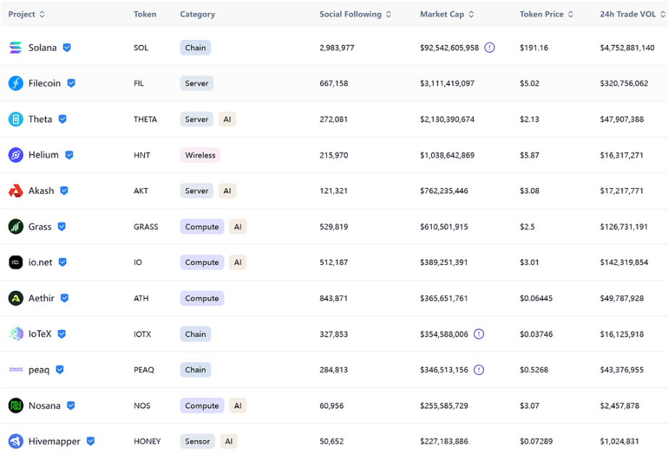Click the Solana project logo
This screenshot has height=453, width=668.
pos(15,48)
